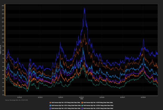This screenshot has height=110, width=163.
Task: Click the 7.0 y-axis value
Action: (x=3, y=62)
